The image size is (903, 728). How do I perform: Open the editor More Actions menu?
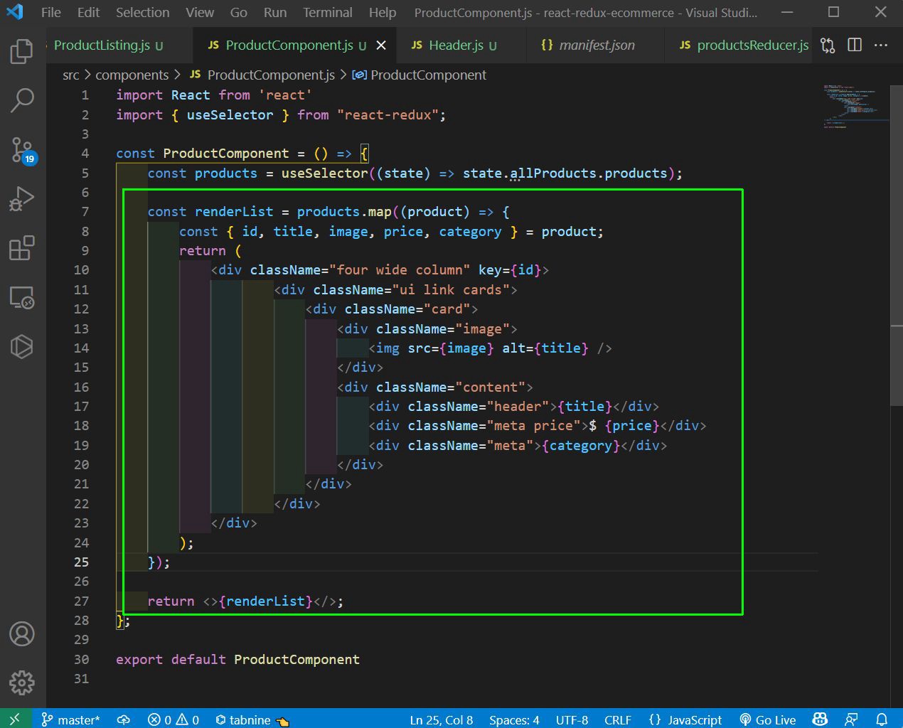click(881, 45)
